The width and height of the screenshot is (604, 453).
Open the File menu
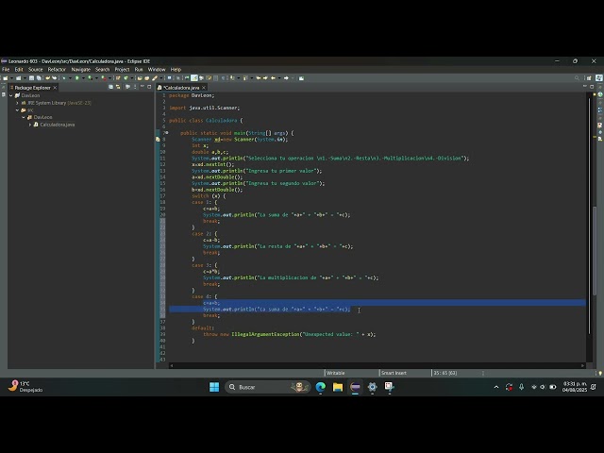click(6, 70)
